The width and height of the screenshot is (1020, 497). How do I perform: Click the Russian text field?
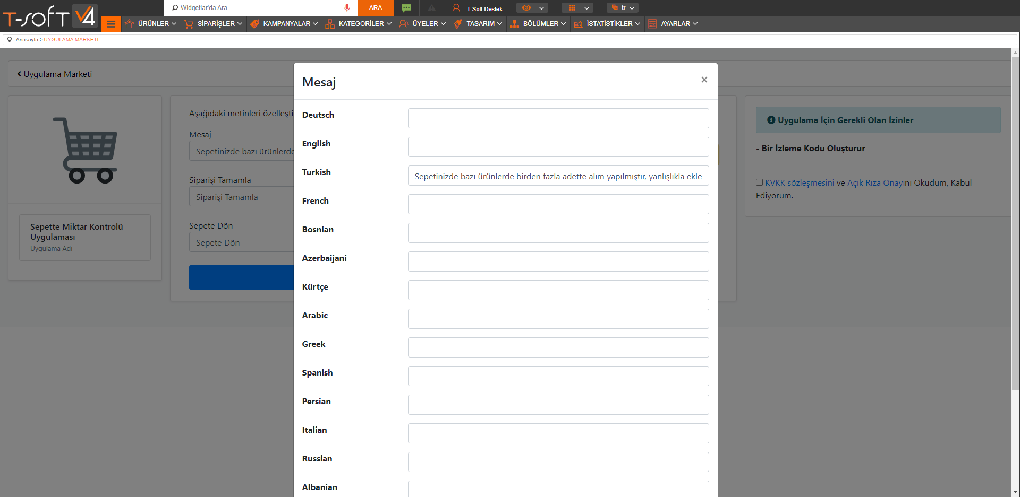click(x=558, y=462)
